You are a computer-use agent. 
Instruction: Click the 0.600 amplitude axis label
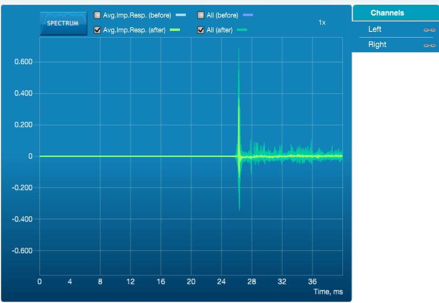[23, 62]
